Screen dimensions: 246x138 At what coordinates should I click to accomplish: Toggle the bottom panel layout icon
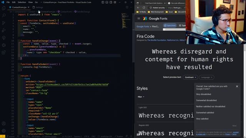(x=107, y=2)
